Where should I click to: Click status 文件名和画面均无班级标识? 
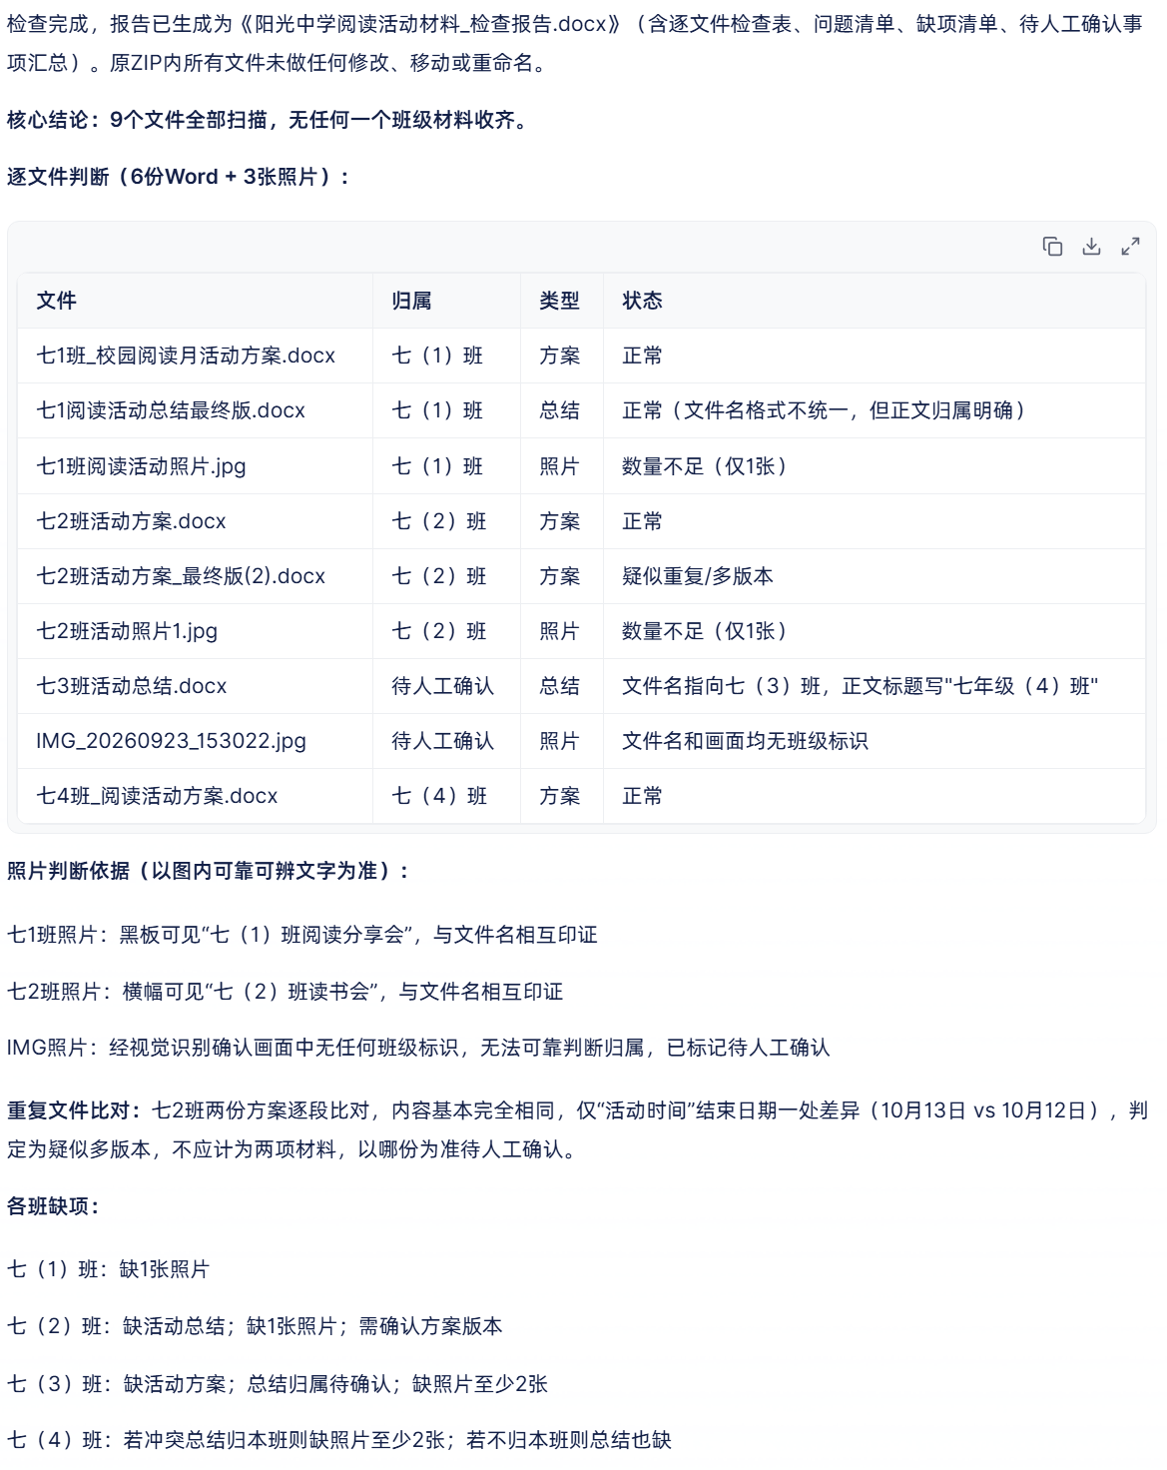745,741
